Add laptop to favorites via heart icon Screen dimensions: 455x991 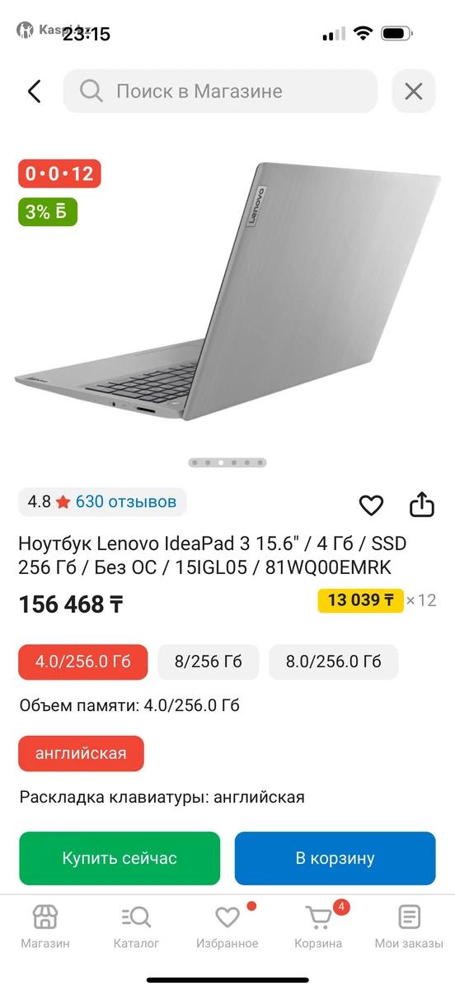pyautogui.click(x=372, y=505)
